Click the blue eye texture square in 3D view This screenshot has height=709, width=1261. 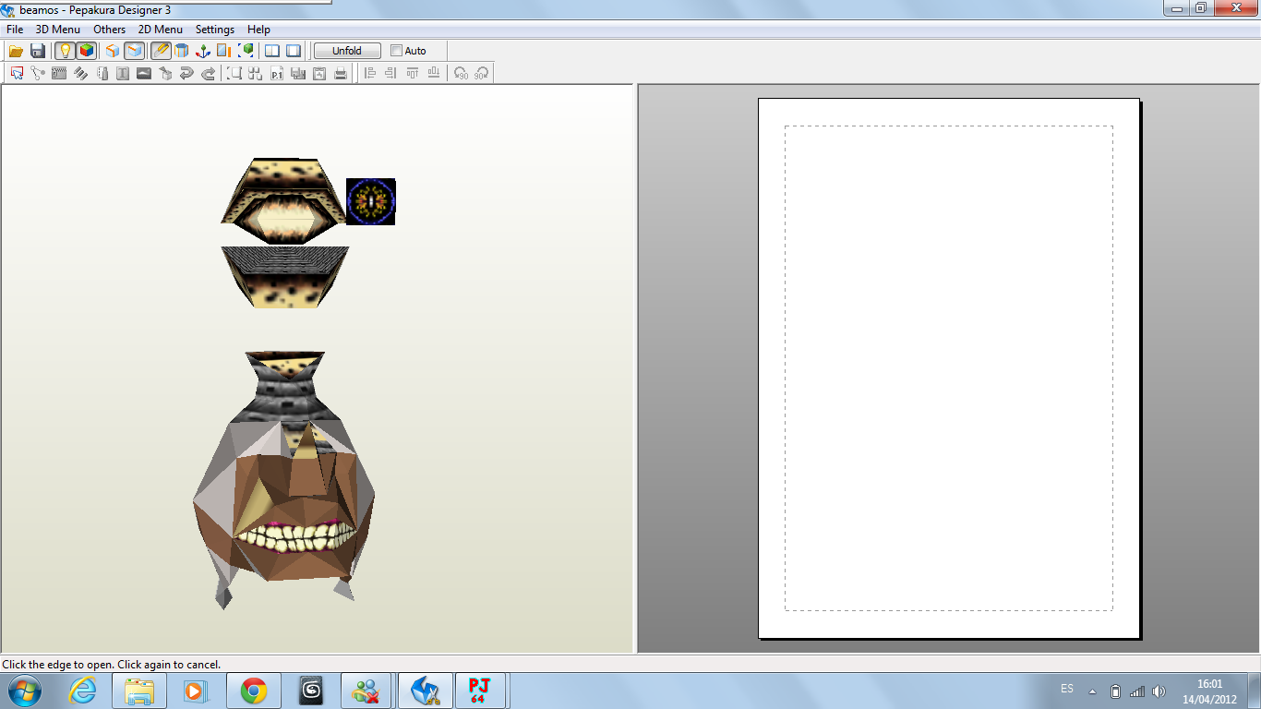(371, 201)
